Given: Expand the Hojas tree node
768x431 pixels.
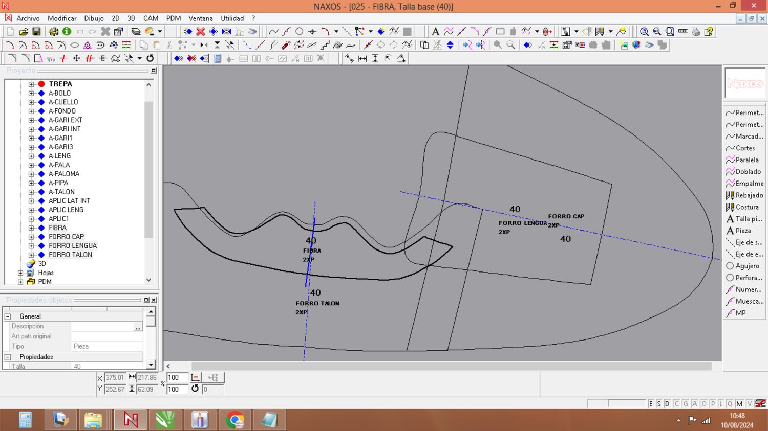Looking at the screenshot, I should pyautogui.click(x=20, y=273).
